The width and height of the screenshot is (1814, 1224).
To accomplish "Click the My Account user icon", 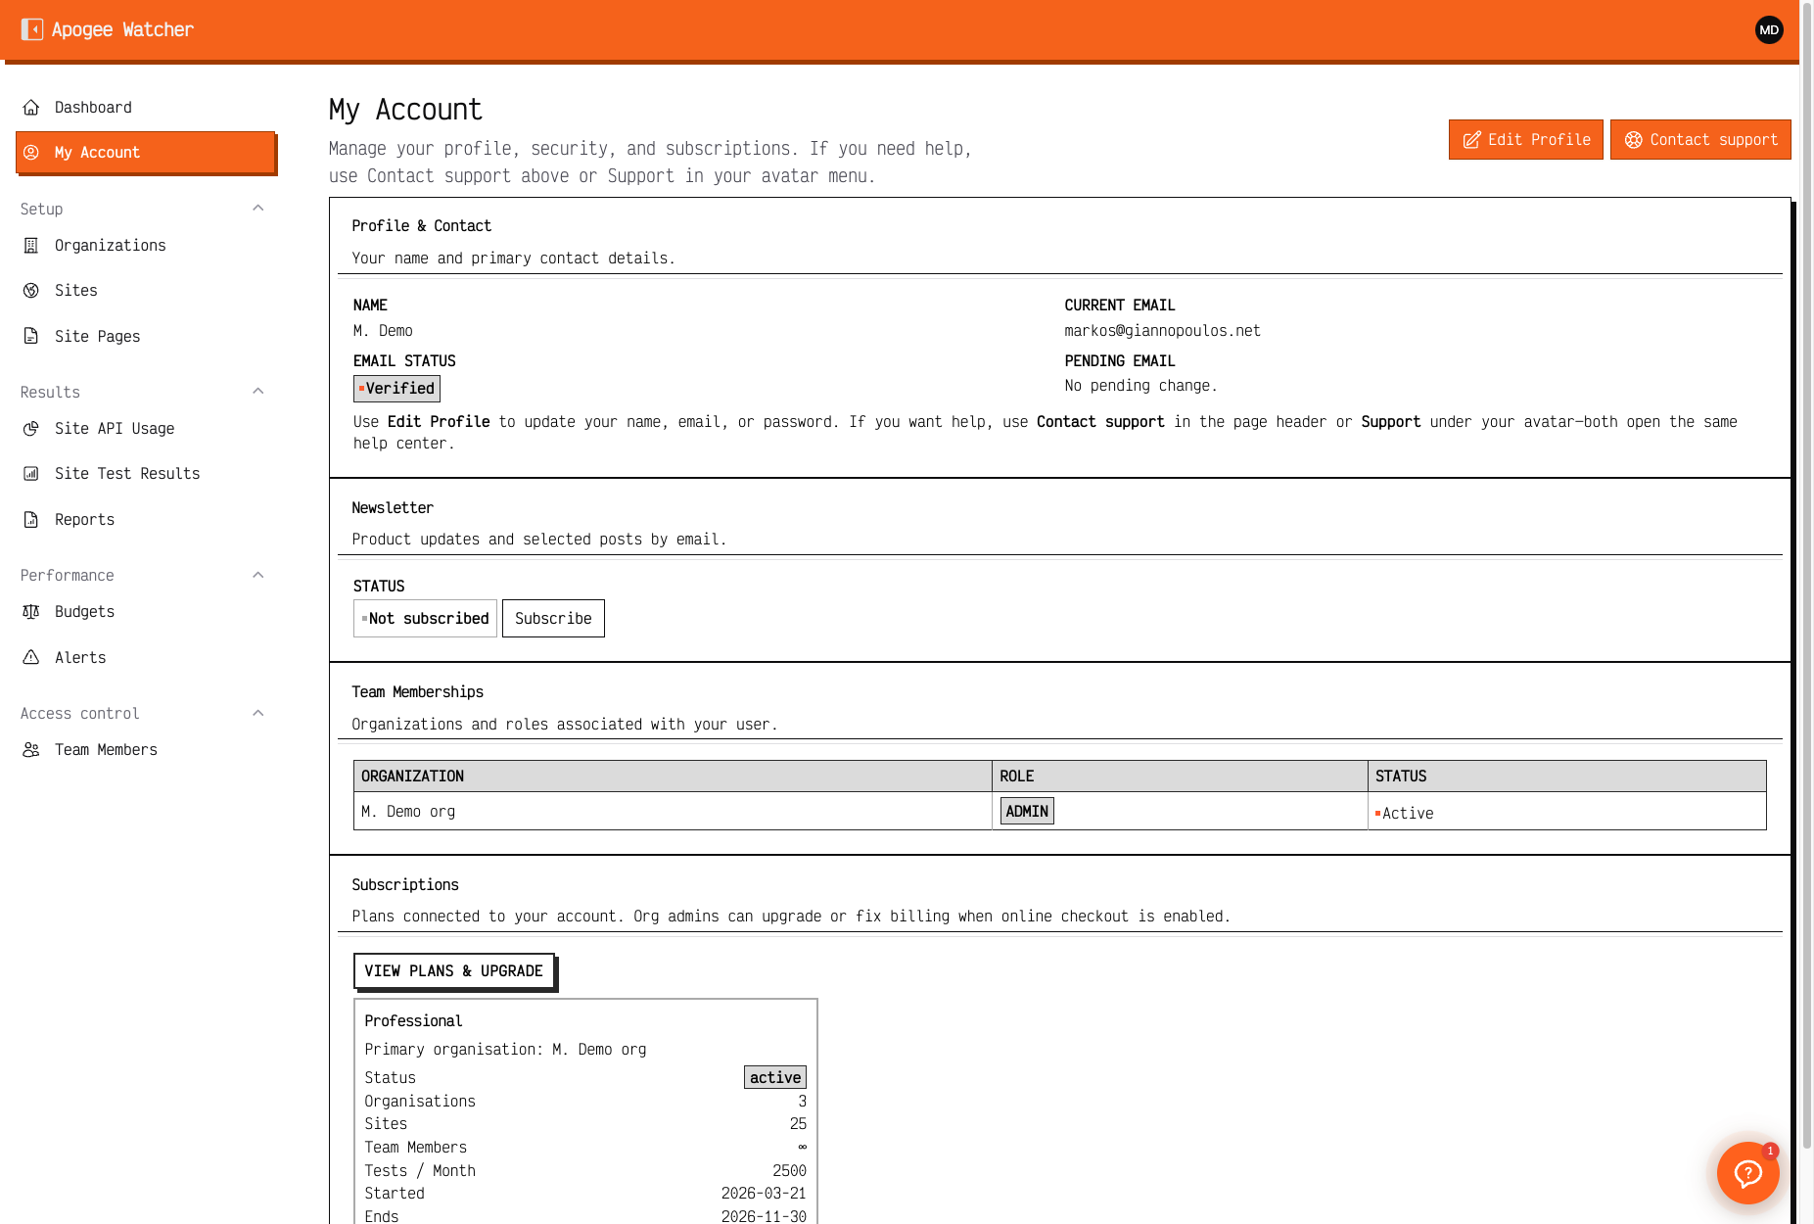I will point(31,152).
